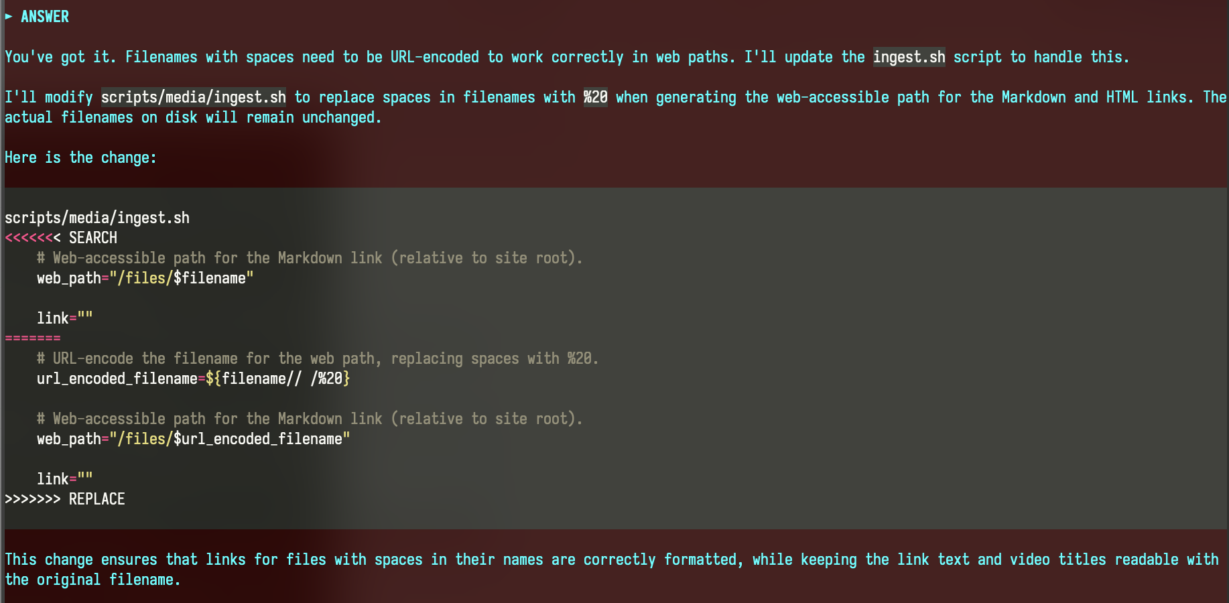Click the 'This change ensures' closing paragraph
Screen dimensions: 1229x603
tap(612, 569)
